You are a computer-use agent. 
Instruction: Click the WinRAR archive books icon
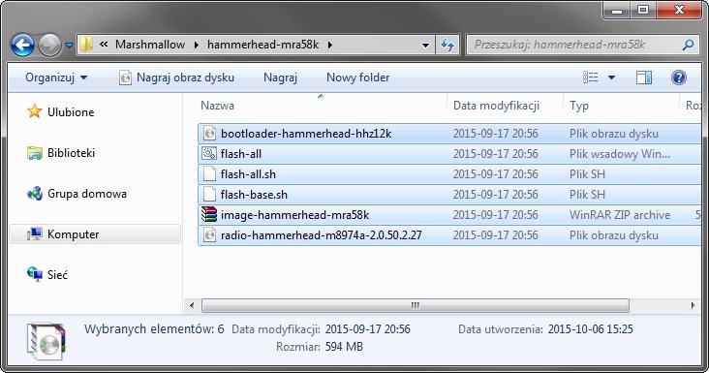(209, 215)
